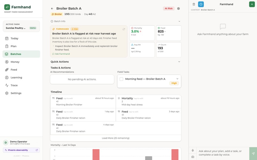Click the sparkle icon next to FARMHAND label
This screenshot has width=257, height=160.
pyautogui.click(x=54, y=29)
